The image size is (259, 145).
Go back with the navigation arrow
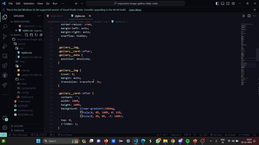pyautogui.click(x=76, y=4)
